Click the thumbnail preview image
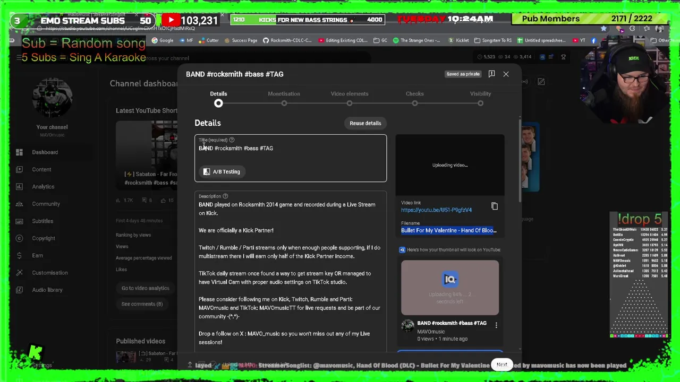The height and width of the screenshot is (382, 680). click(x=450, y=288)
